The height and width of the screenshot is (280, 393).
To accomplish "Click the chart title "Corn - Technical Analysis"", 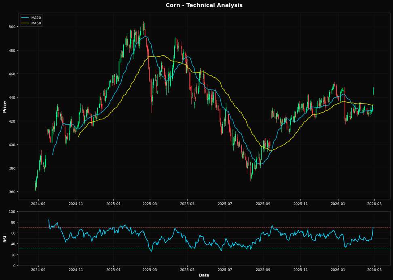I will 204,5.
